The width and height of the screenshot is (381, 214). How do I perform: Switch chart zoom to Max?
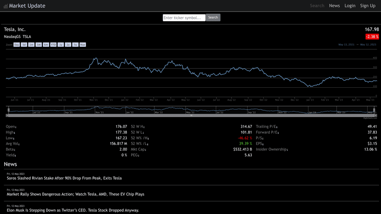point(83,45)
